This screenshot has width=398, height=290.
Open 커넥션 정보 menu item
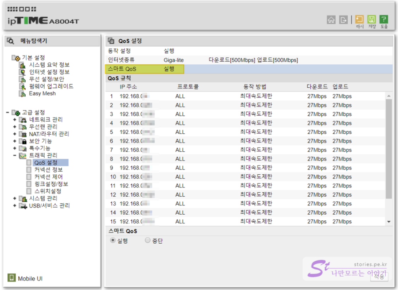49,170
